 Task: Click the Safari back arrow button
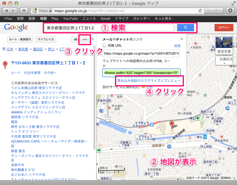(6, 11)
